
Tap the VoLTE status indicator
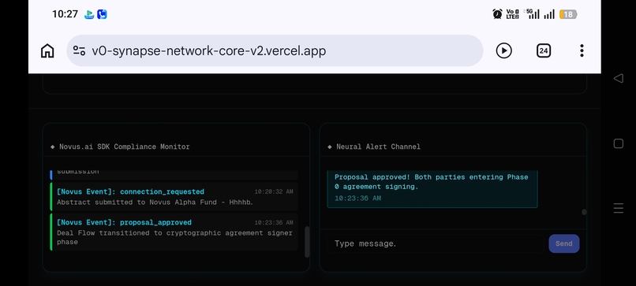pyautogui.click(x=512, y=14)
